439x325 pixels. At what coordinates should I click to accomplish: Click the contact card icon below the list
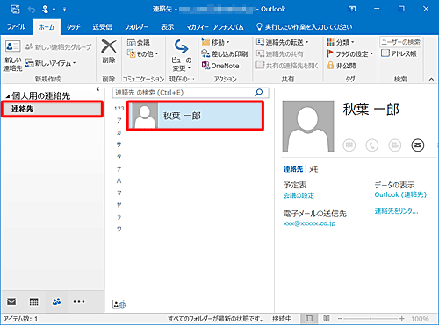[119, 305]
